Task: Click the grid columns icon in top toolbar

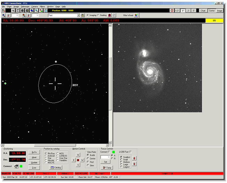Action: (x=18, y=10)
